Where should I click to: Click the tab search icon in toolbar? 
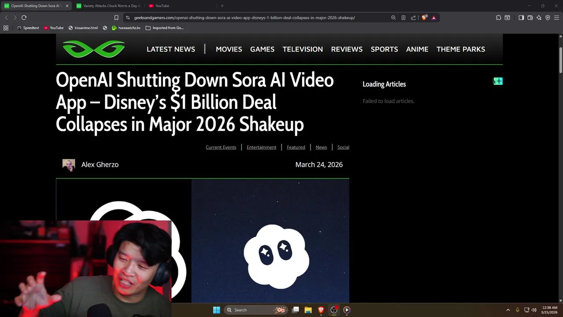(x=507, y=18)
